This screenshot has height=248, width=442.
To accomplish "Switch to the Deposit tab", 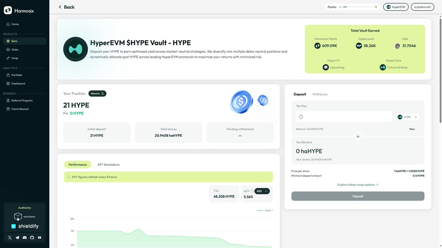I will [299, 94].
